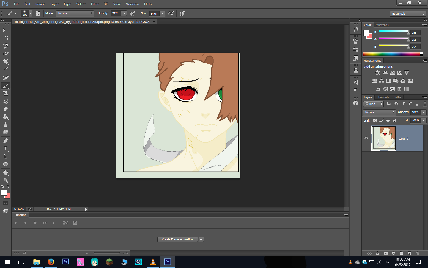Add a Levels adjustment
Viewport: 428px width, 268px height.
[385, 73]
